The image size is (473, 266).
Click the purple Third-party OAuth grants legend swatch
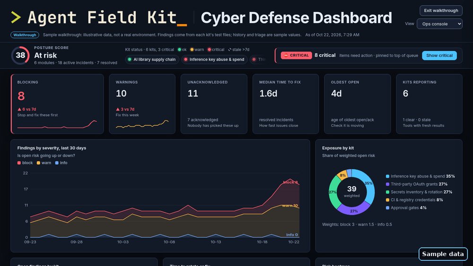click(388, 184)
